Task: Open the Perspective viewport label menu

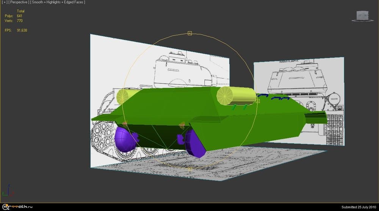Action: tap(19, 2)
